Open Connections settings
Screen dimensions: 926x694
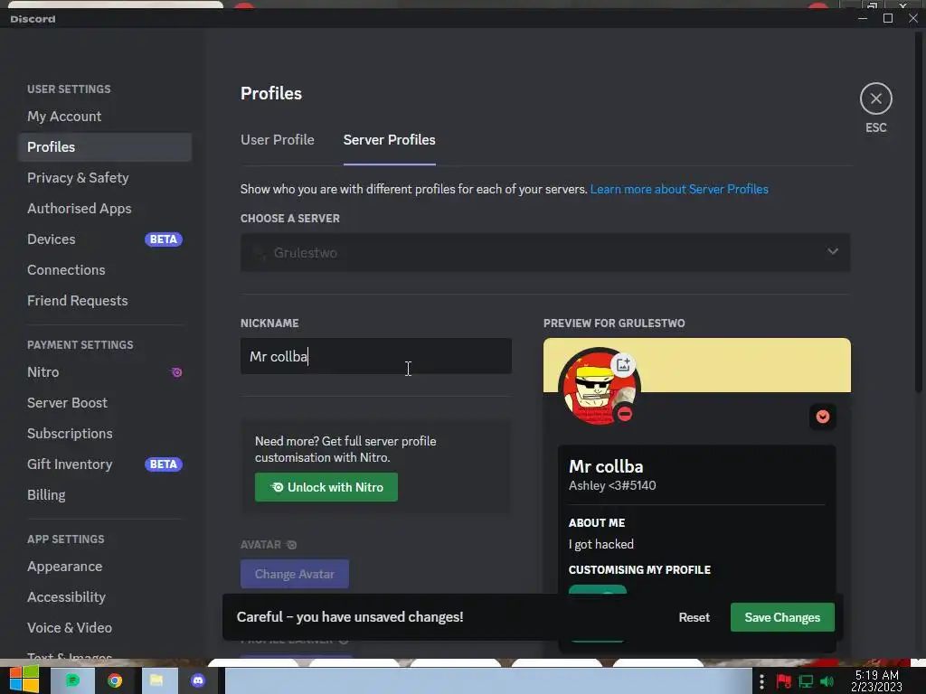click(x=105, y=269)
